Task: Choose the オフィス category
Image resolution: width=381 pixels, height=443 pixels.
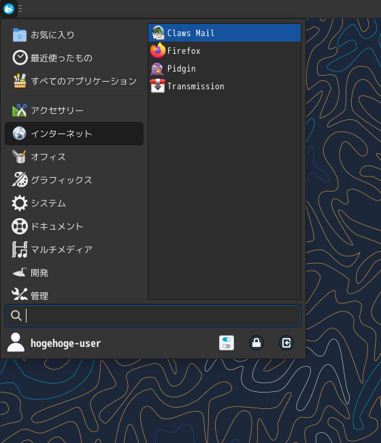Action: tap(74, 157)
